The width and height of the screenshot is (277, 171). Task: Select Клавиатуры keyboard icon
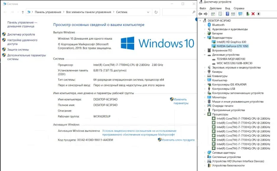pos(209,76)
